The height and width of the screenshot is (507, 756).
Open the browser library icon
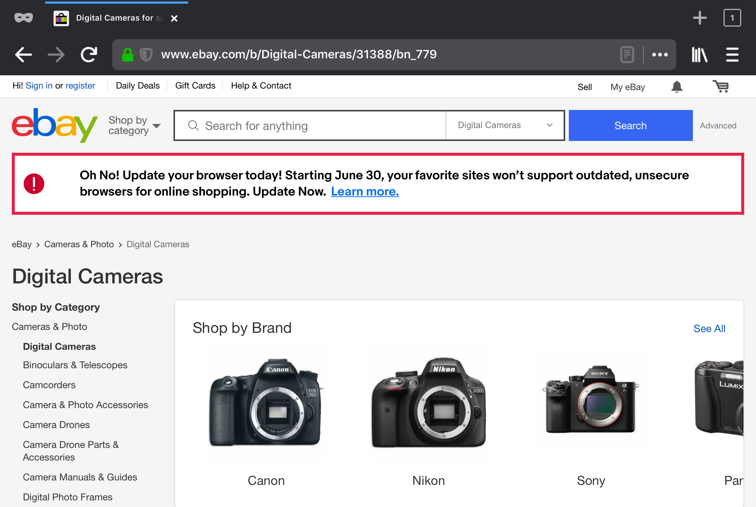699,55
